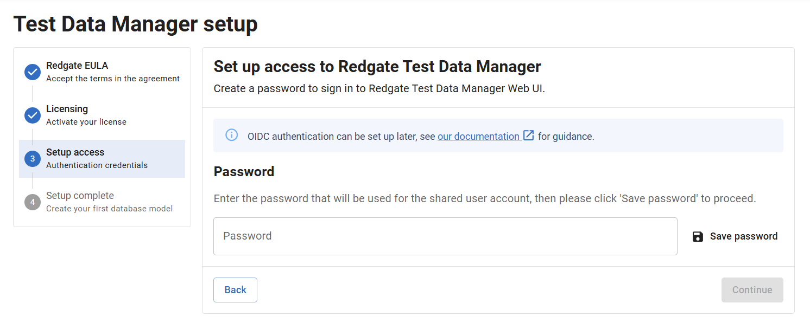810x329 pixels.
Task: Select the 'Setup access' step title
Action: pyautogui.click(x=75, y=152)
